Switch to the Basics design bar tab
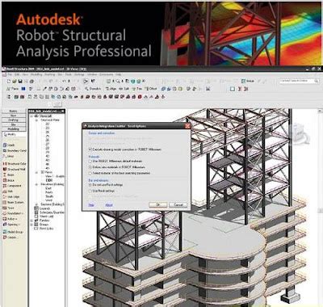323x307 pixels. 14,111
